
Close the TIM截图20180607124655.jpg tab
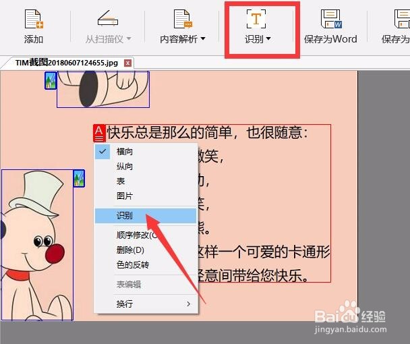tap(127, 63)
